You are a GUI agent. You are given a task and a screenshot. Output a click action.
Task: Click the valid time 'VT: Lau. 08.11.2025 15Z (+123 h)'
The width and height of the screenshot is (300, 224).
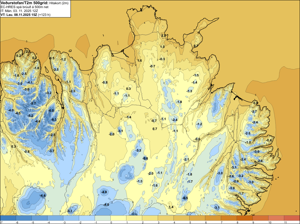[x=25, y=15]
